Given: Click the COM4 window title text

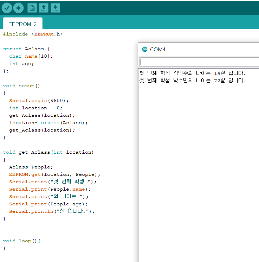Looking at the screenshot, I should (158, 50).
